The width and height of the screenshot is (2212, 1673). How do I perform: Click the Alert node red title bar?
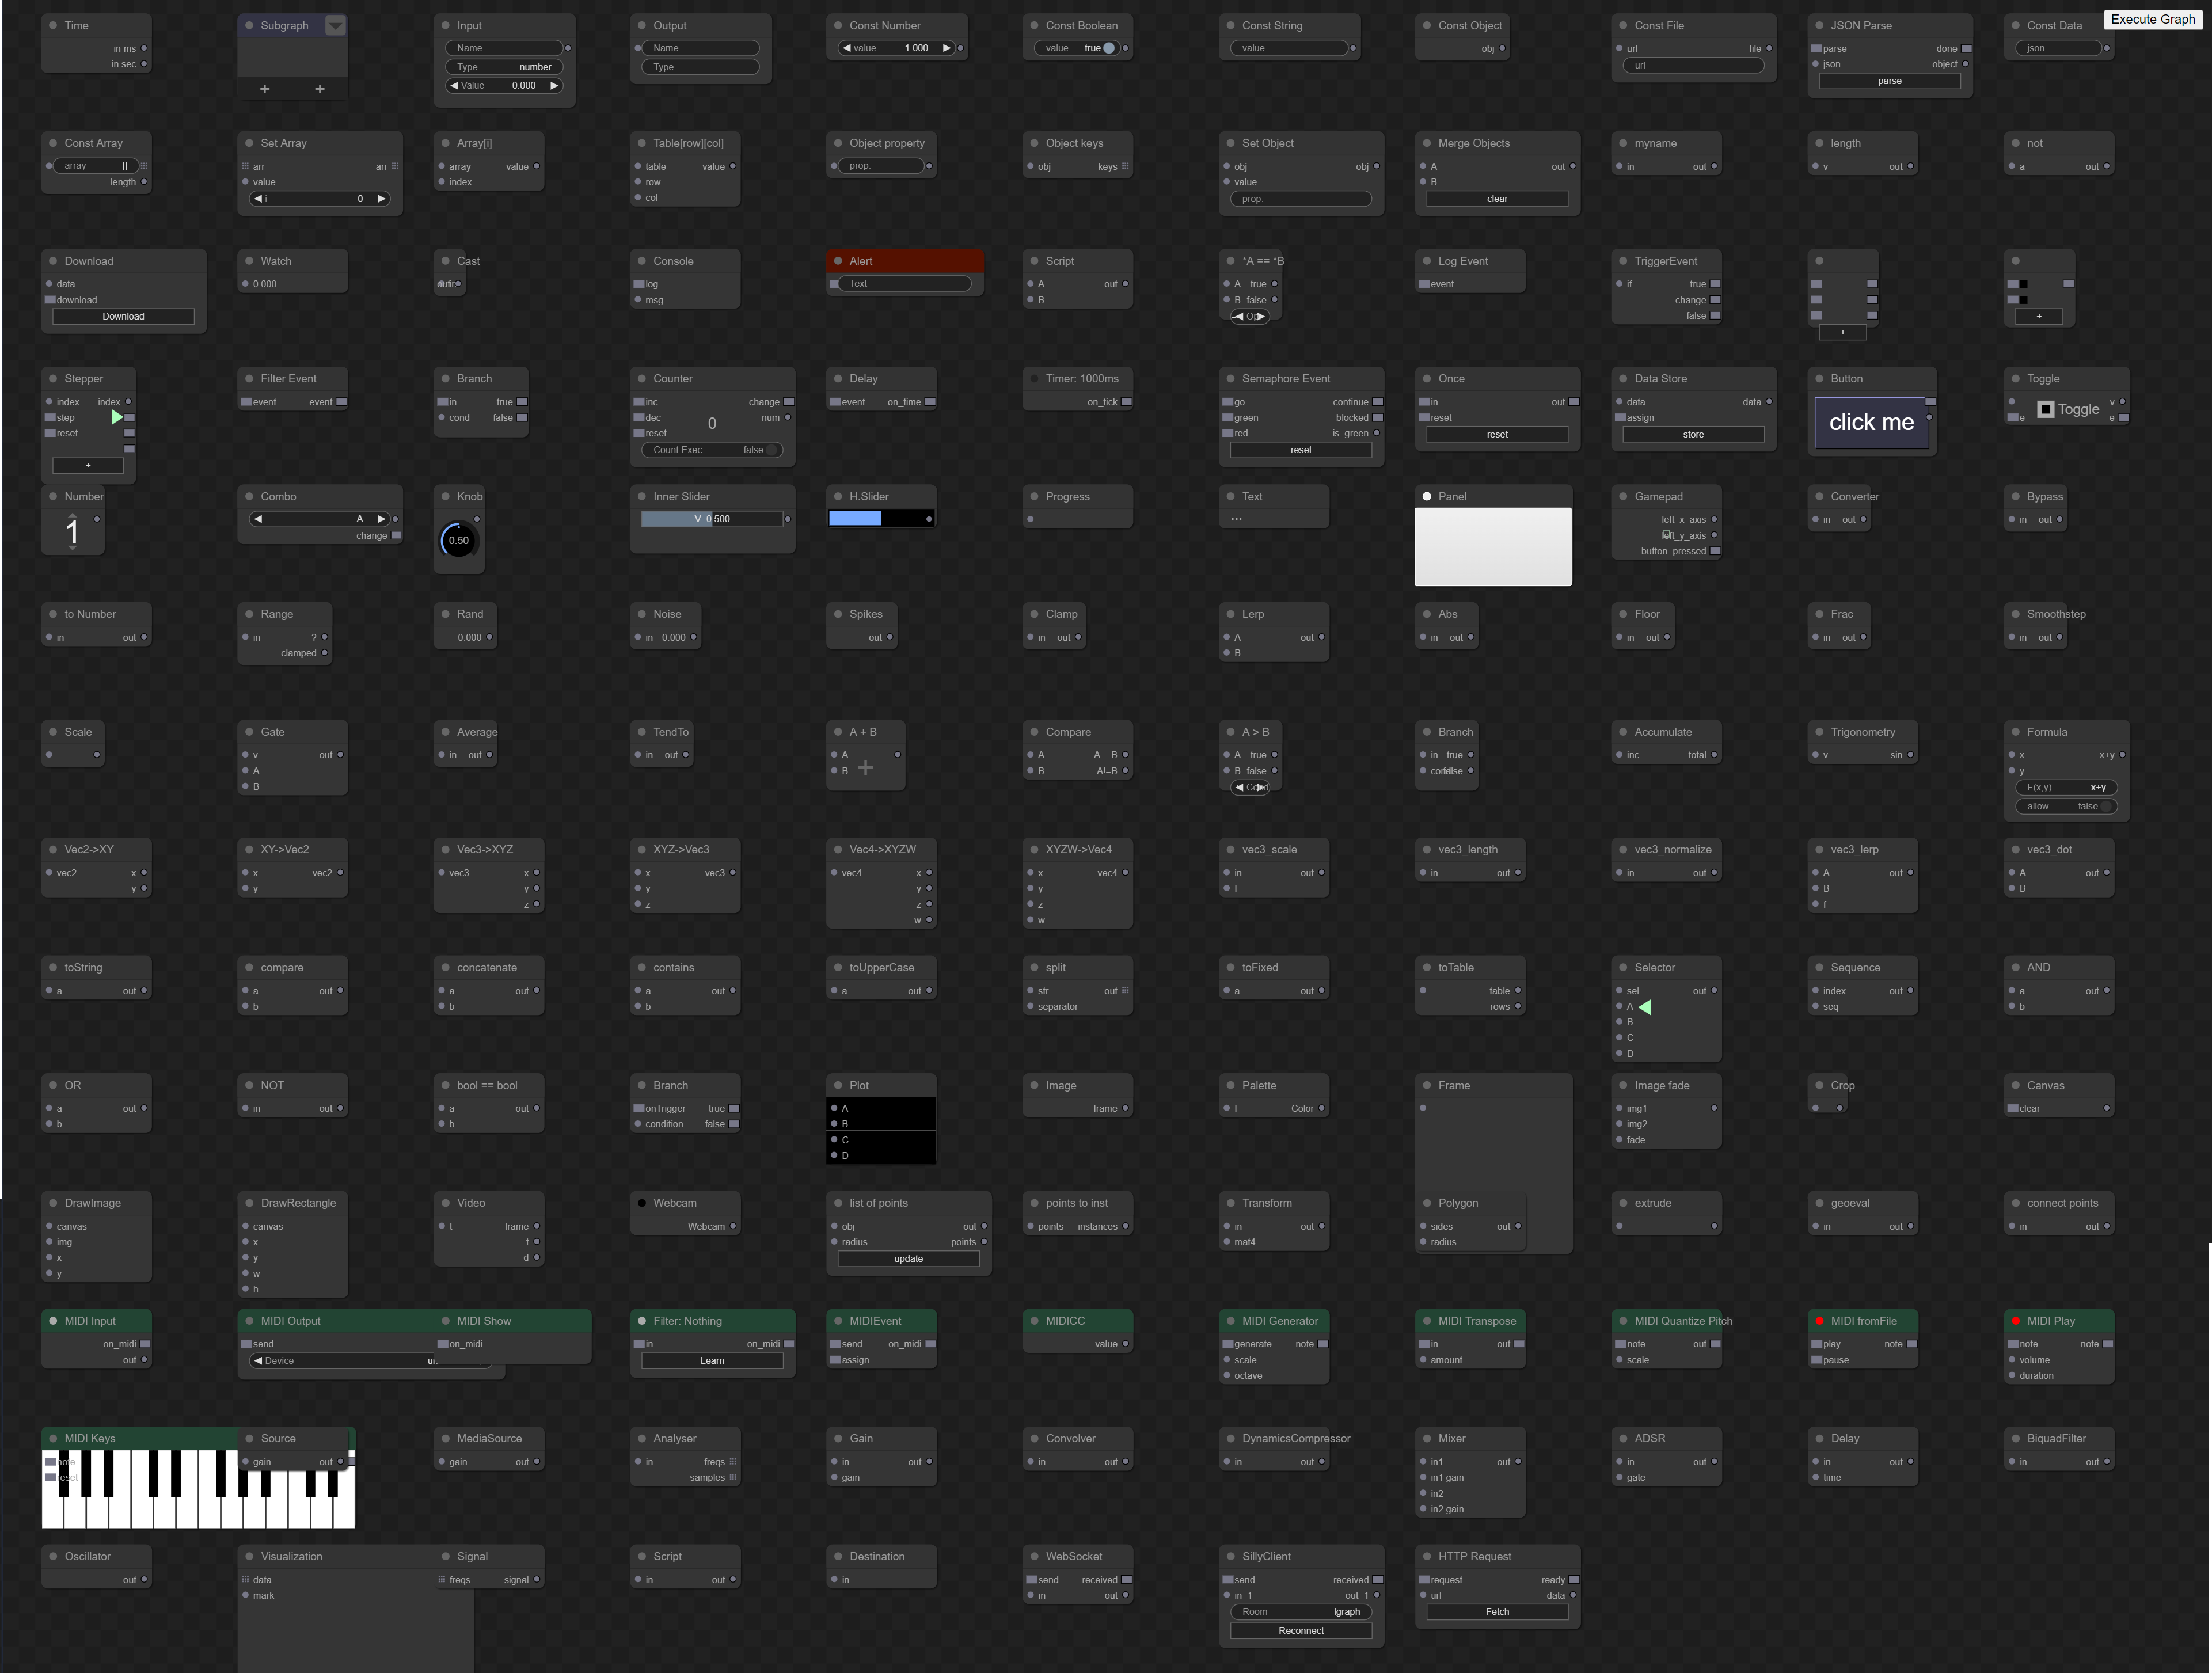tap(905, 261)
